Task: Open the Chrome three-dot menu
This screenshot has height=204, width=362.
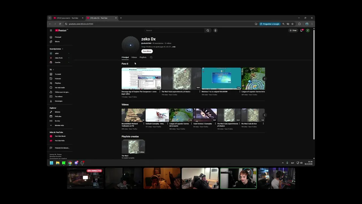Action: [x=312, y=24]
